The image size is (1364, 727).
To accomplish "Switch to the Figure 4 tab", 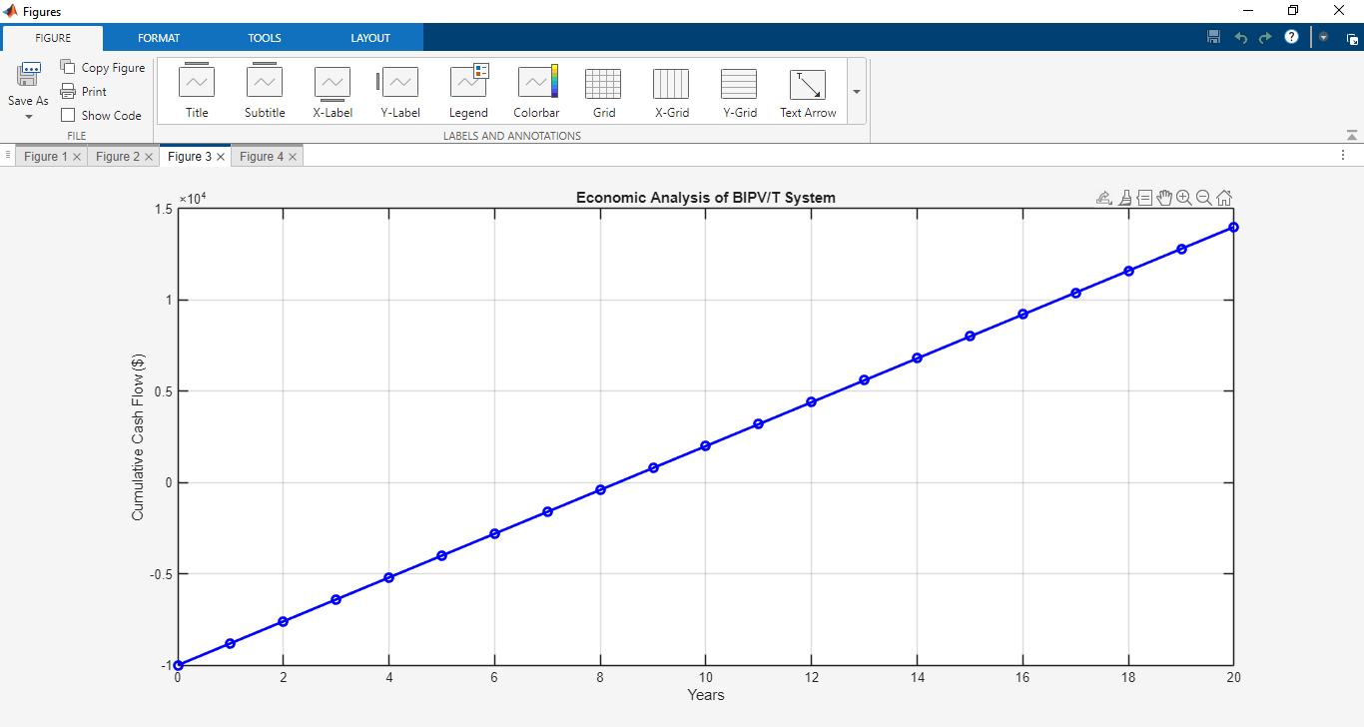I will tap(262, 157).
